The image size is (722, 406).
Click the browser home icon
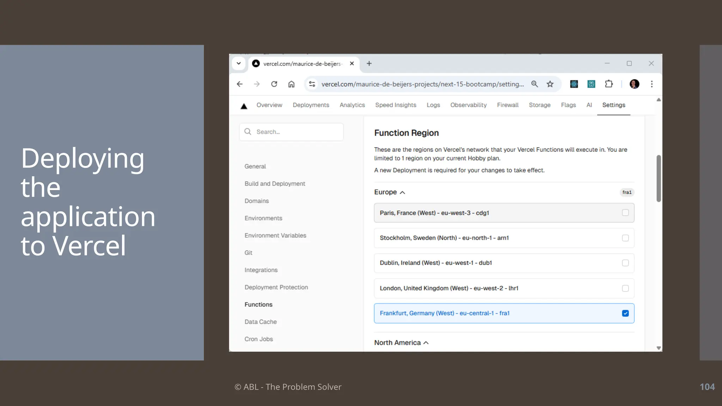[x=291, y=84]
